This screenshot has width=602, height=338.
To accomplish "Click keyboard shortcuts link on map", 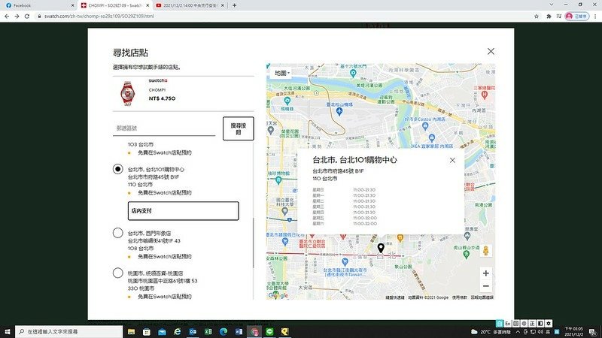I will (395, 297).
